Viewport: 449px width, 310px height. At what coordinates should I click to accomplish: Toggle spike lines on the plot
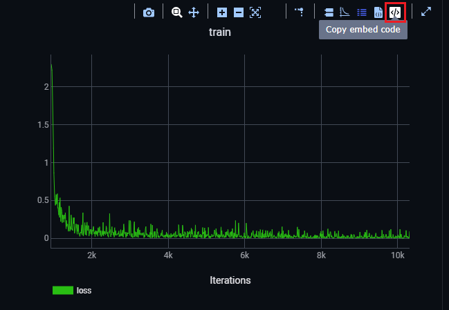coord(300,12)
